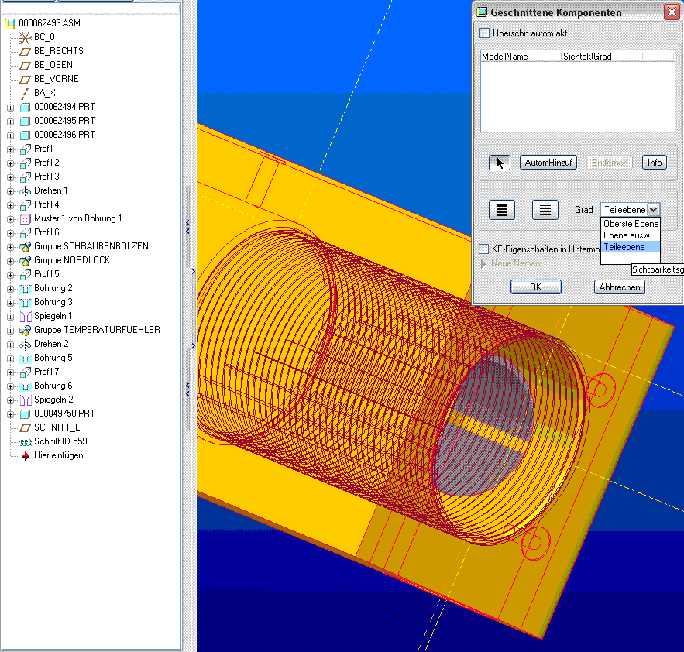Image resolution: width=684 pixels, height=652 pixels.
Task: Click the select-all lines icon button
Action: pos(501,210)
